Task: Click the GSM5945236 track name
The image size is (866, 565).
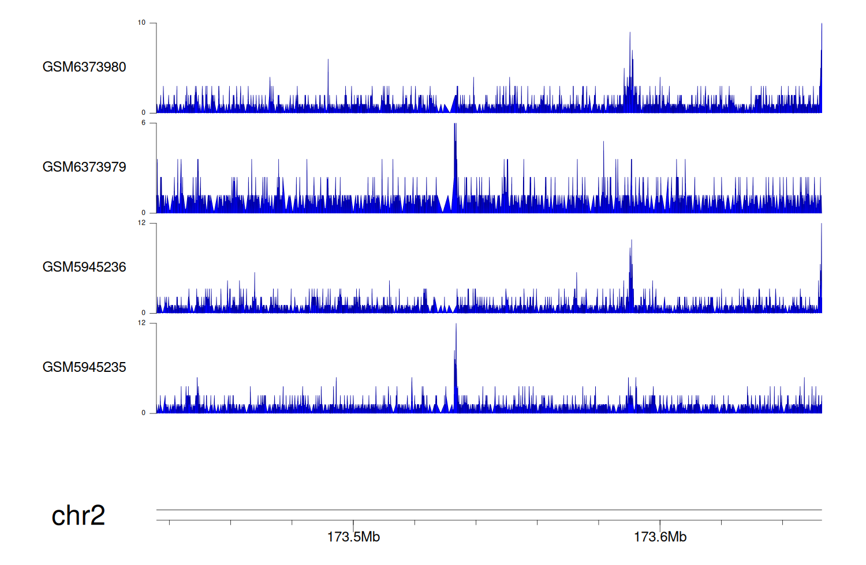Action: 84,267
